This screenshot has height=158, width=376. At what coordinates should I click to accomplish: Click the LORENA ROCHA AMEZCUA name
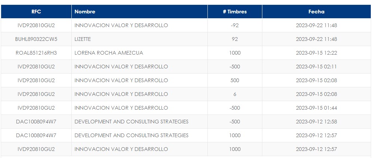[109, 53]
